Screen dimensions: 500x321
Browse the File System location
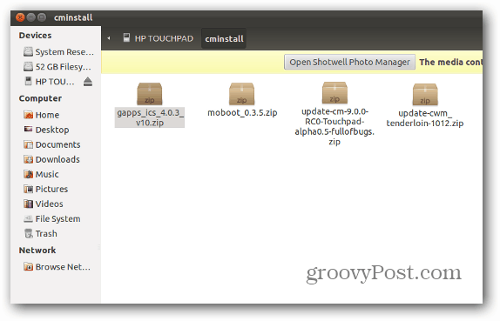(52, 218)
